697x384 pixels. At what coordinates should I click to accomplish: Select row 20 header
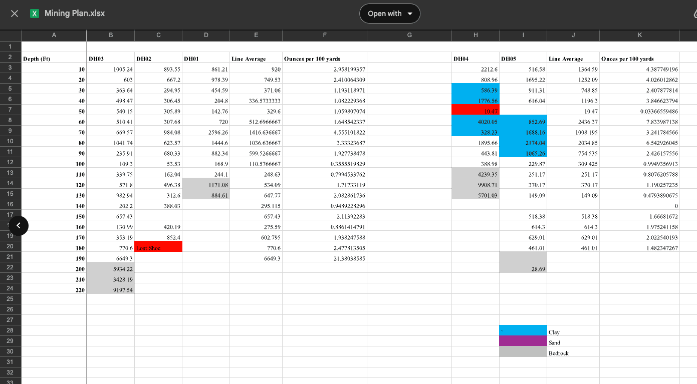[10, 246]
